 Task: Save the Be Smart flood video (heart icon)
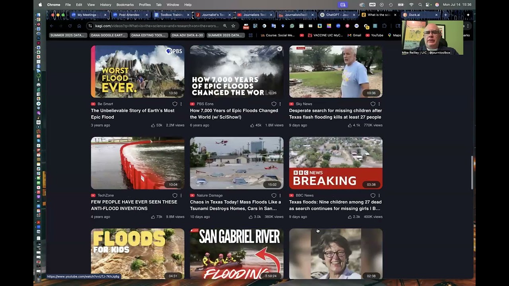pyautogui.click(x=175, y=104)
